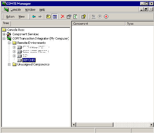
Task: Select the Remote Environments folder
Action: [31, 43]
